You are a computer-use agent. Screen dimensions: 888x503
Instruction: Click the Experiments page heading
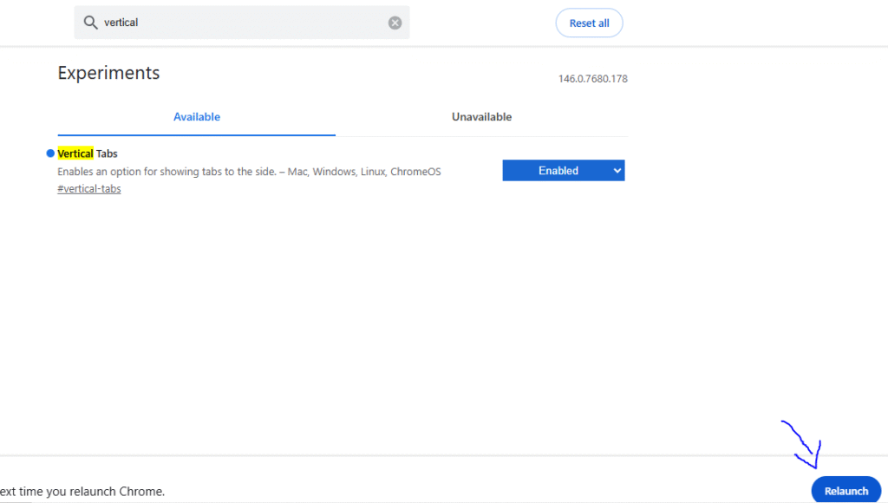click(x=108, y=73)
